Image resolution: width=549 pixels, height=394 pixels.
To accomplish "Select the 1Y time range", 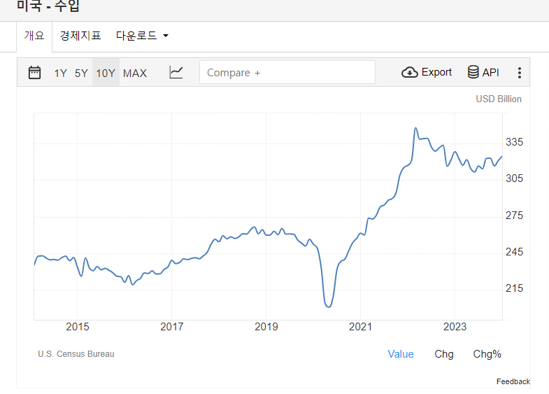I will (60, 73).
